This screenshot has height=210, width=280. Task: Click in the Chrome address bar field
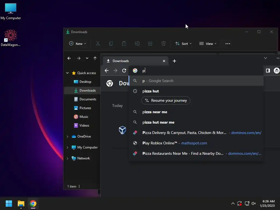(x=196, y=71)
